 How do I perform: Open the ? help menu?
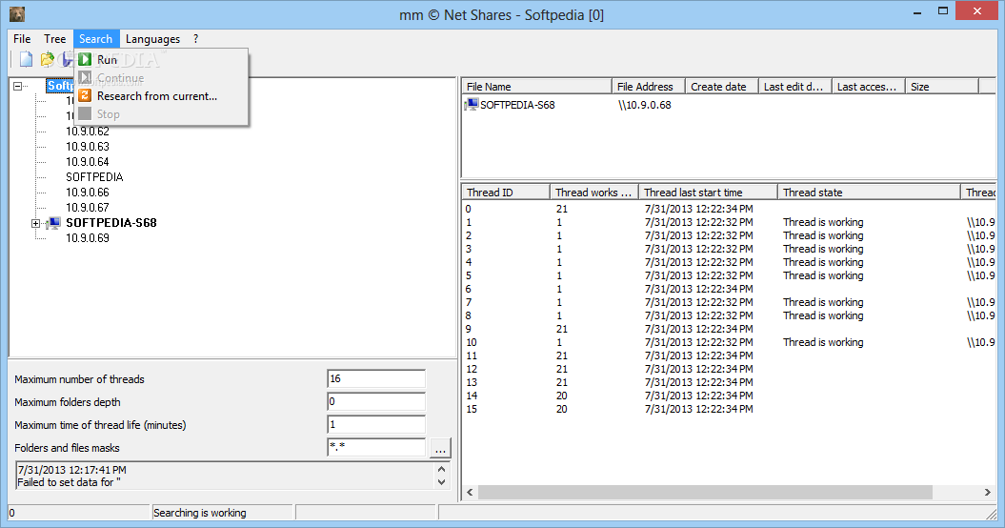coord(195,38)
